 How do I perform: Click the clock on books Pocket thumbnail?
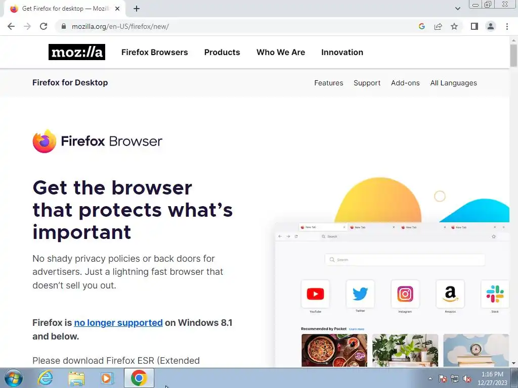click(x=476, y=350)
